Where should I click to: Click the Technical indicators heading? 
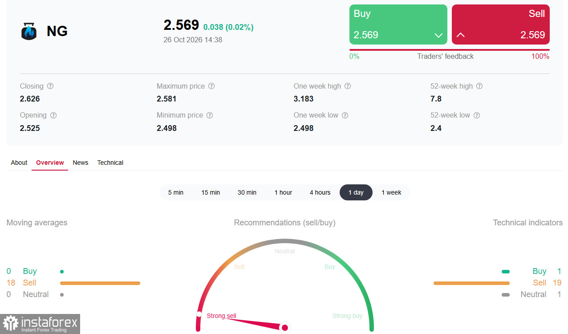point(528,223)
